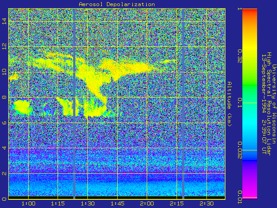The image size is (277, 208).
Task: Click the 2:15 time axis label
Action: coord(177,203)
